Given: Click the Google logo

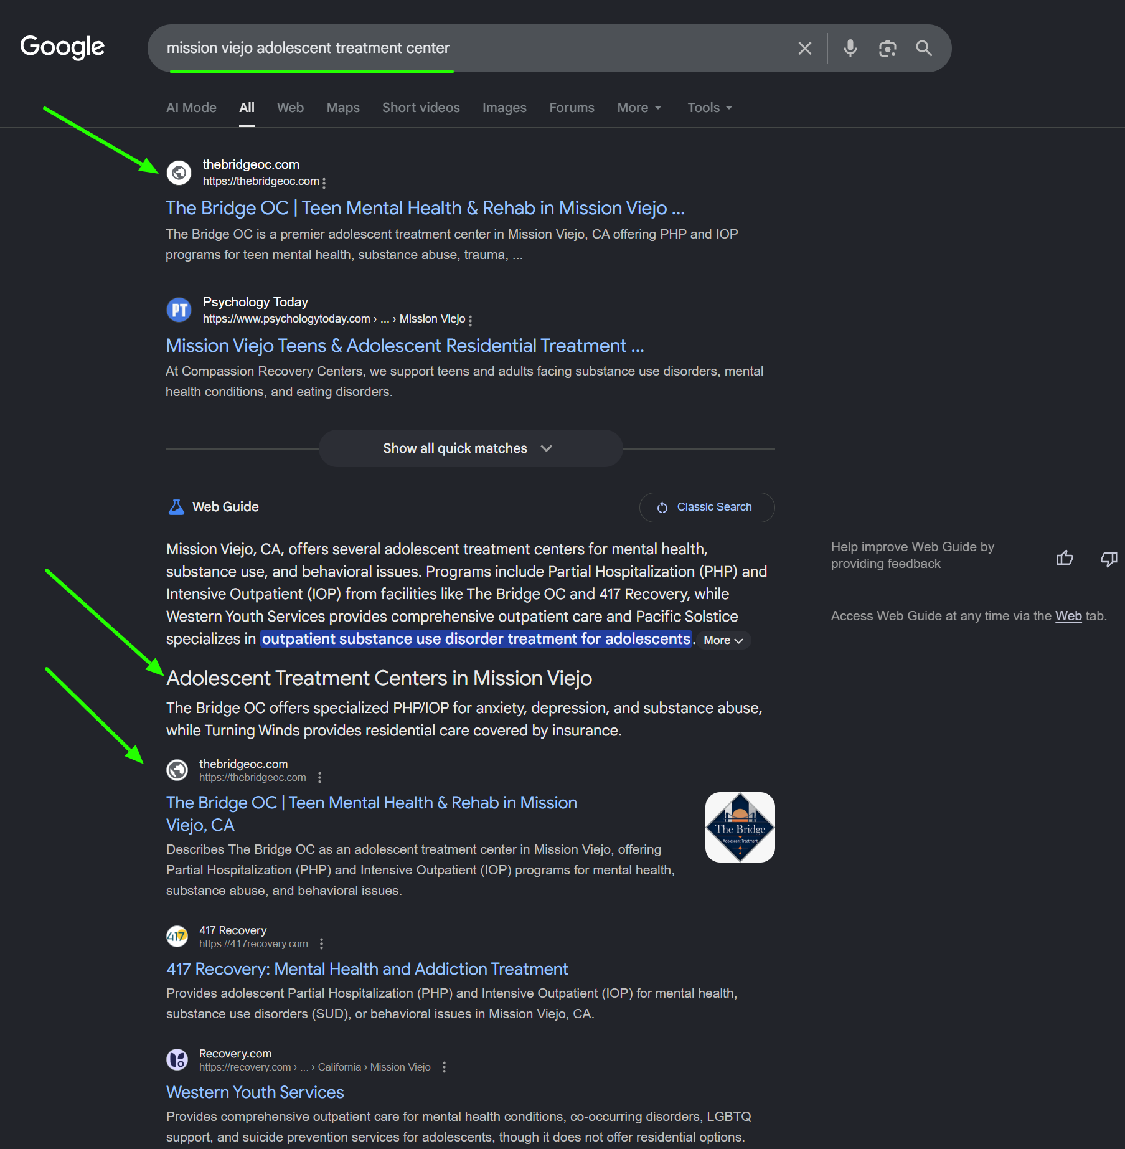Looking at the screenshot, I should tap(62, 47).
